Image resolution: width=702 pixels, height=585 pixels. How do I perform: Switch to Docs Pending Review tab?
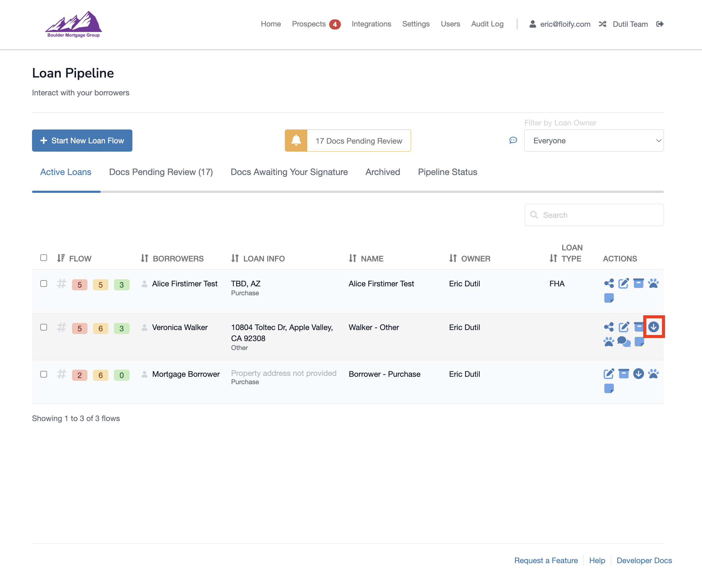point(161,172)
